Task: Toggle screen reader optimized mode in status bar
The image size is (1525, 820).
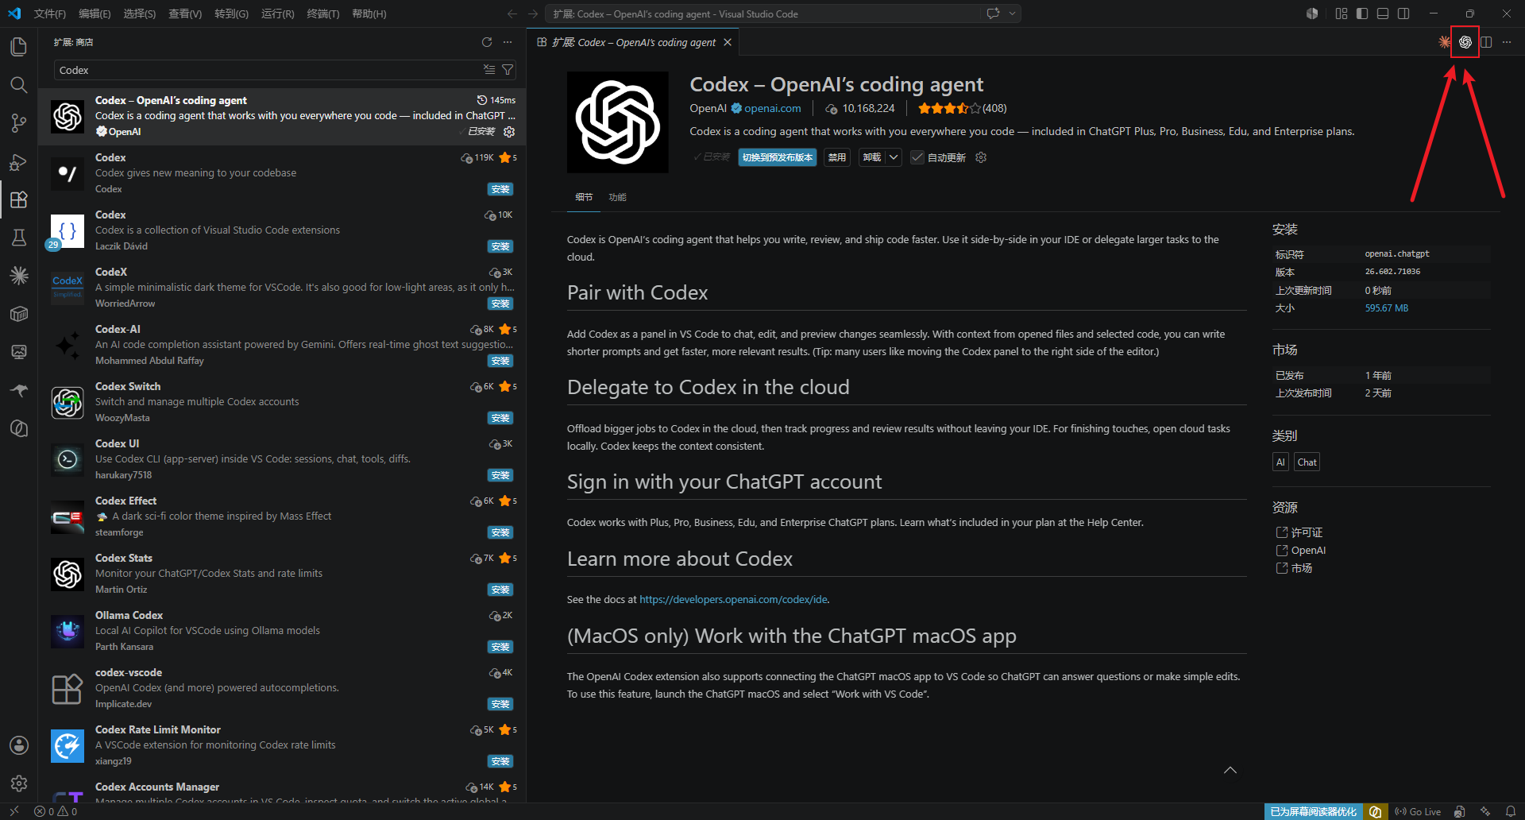Action: (1314, 811)
